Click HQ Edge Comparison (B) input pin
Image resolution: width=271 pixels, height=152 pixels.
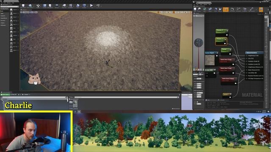246,79
